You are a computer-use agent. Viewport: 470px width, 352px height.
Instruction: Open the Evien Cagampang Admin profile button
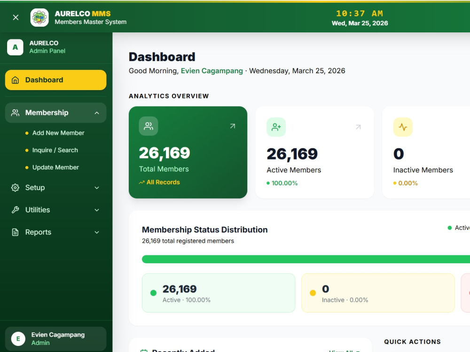[x=56, y=339]
